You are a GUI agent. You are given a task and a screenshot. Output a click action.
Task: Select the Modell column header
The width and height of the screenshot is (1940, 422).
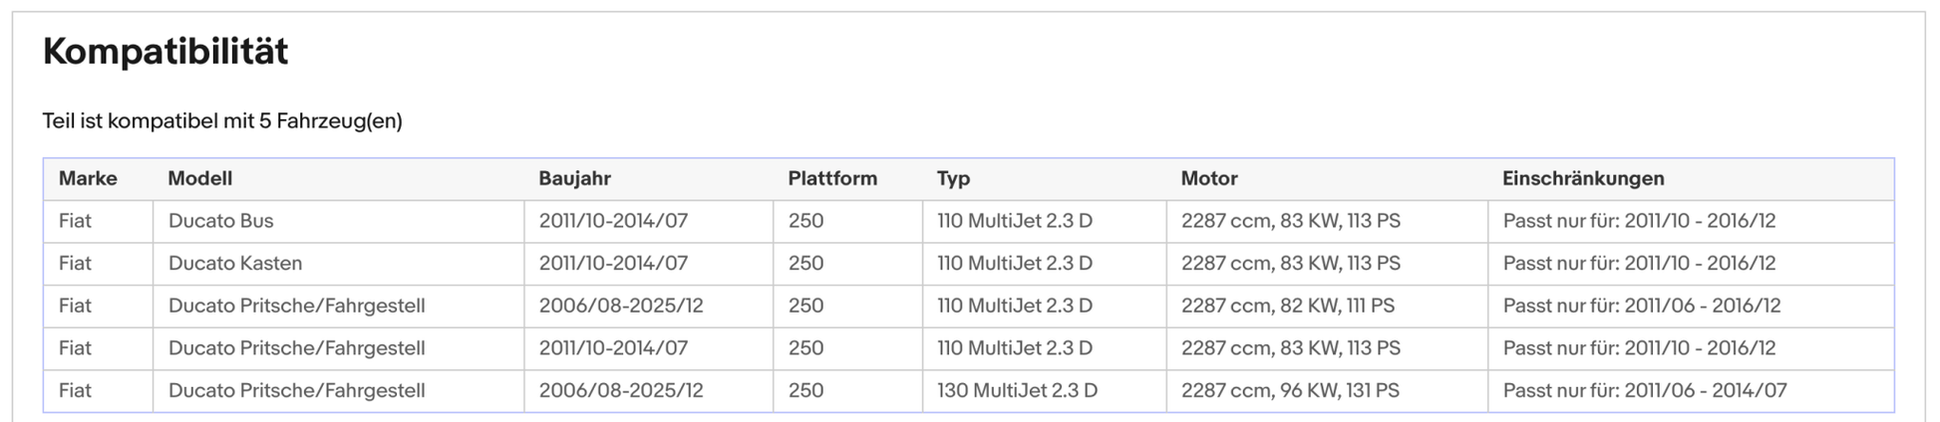point(339,179)
